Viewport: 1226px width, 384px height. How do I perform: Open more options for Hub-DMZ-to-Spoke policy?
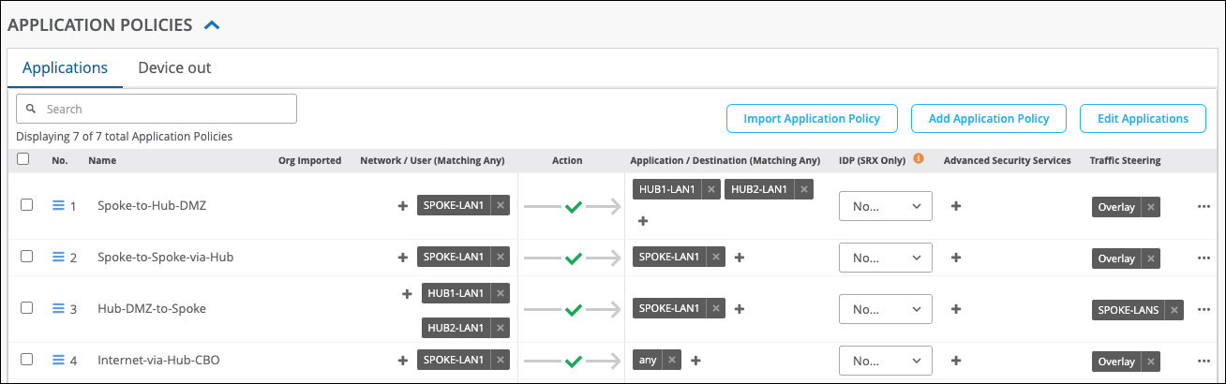pos(1204,309)
